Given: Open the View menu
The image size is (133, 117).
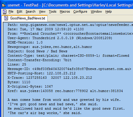Looking at the screenshot, I should click(x=42, y=12).
